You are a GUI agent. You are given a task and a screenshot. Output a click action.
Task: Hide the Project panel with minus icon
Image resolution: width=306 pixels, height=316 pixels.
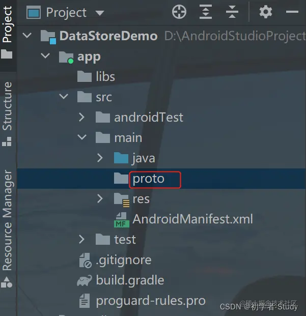coord(292,12)
